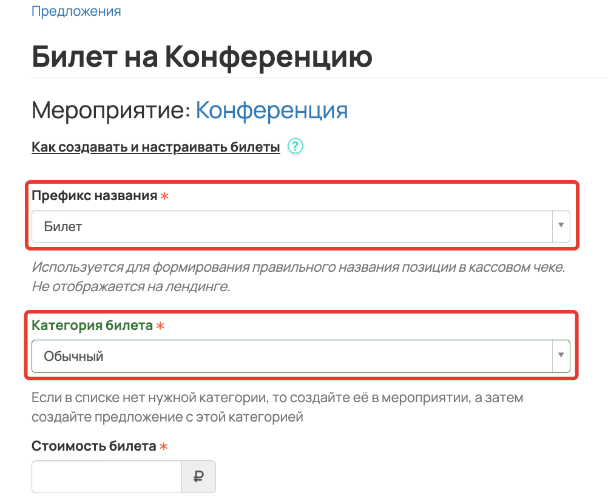Click the Стоимость билета label
Viewport: 608px width, 501px height.
pyautogui.click(x=94, y=446)
